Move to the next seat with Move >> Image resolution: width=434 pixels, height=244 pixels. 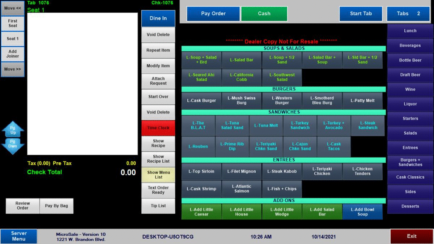[13, 69]
